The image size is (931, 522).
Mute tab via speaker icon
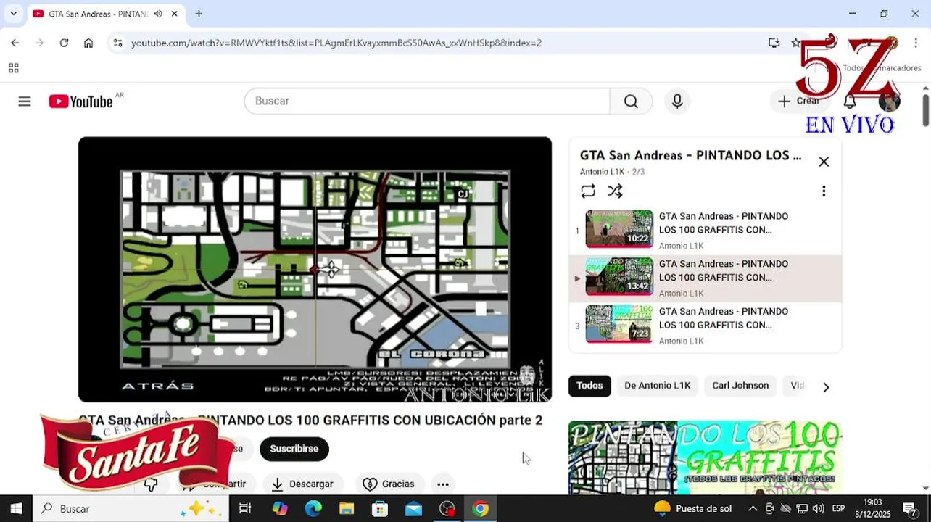coord(158,14)
